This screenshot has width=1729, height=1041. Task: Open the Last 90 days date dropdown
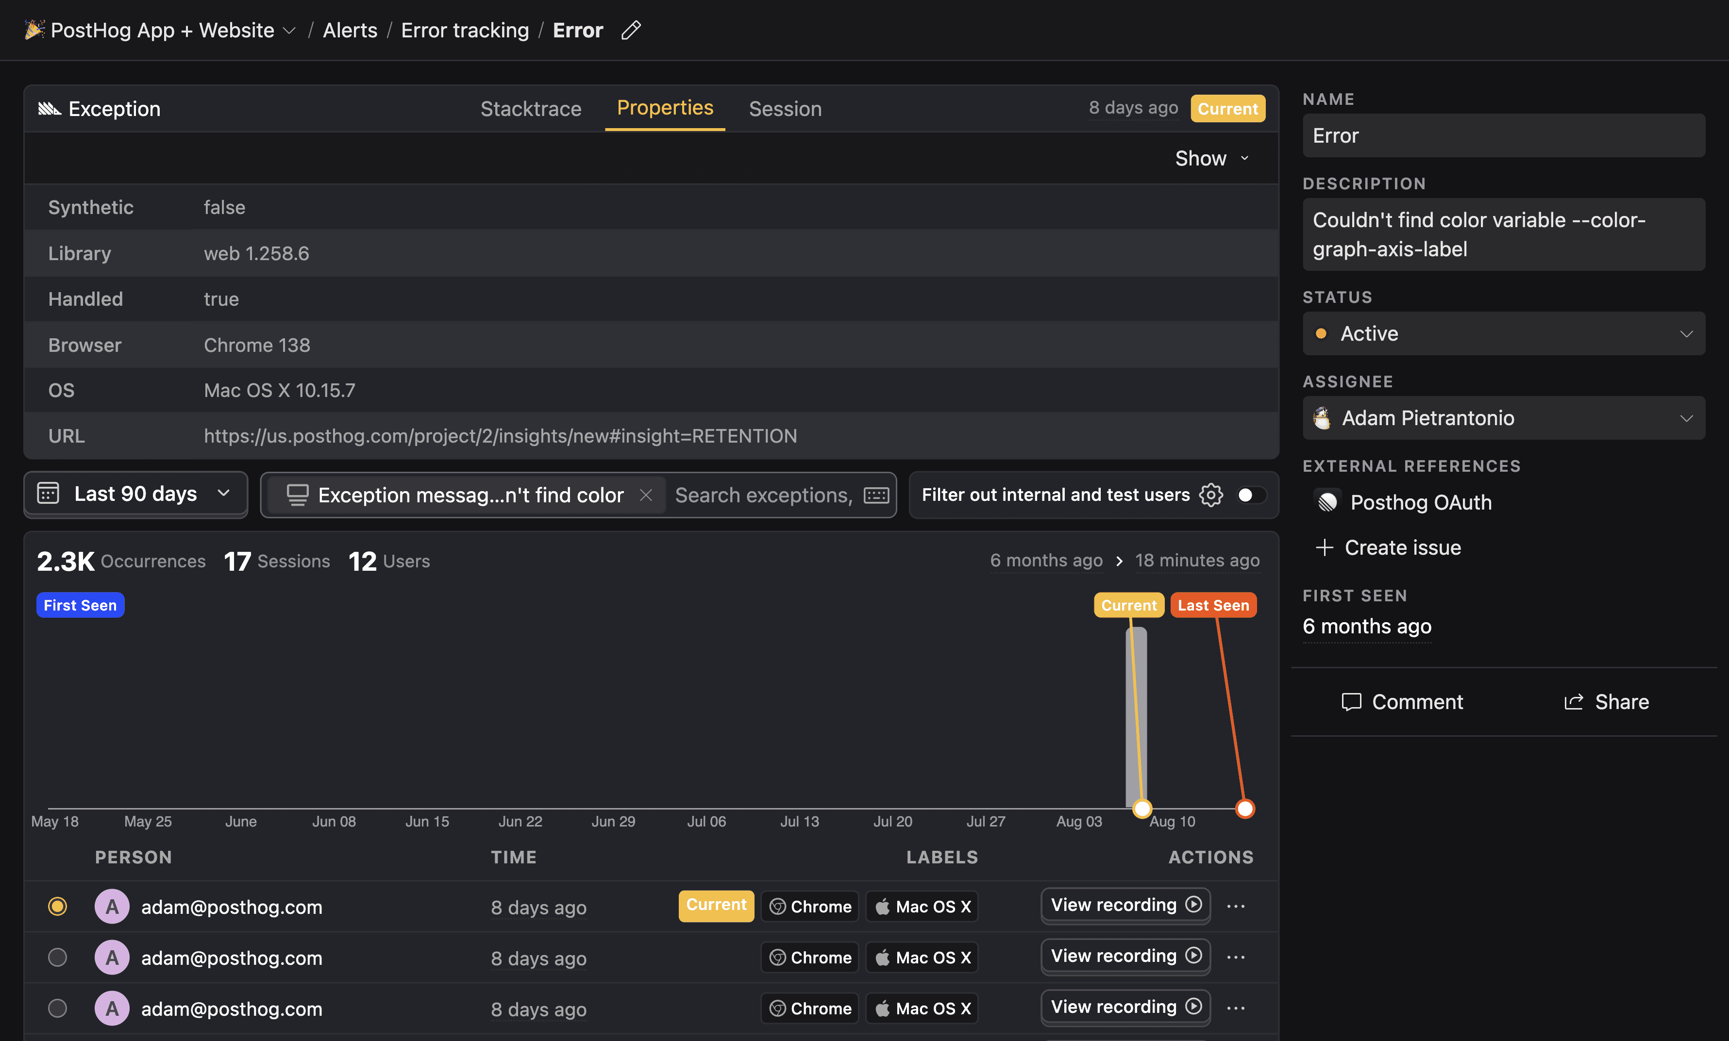point(135,494)
